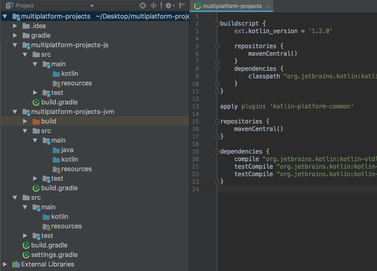Select the multiplatform-projects root label
The image size is (377, 271).
56,16
